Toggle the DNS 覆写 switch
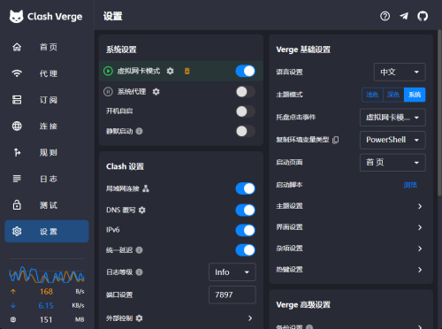 click(245, 210)
